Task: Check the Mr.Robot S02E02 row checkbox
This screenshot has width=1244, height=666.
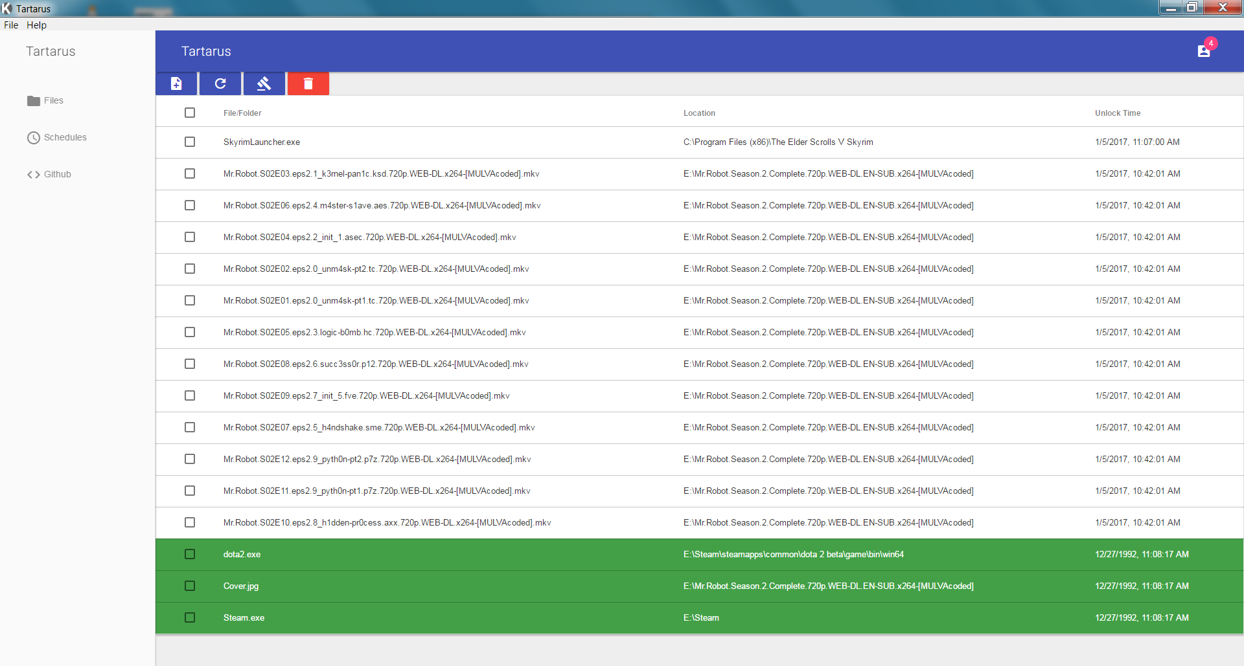Action: 190,269
